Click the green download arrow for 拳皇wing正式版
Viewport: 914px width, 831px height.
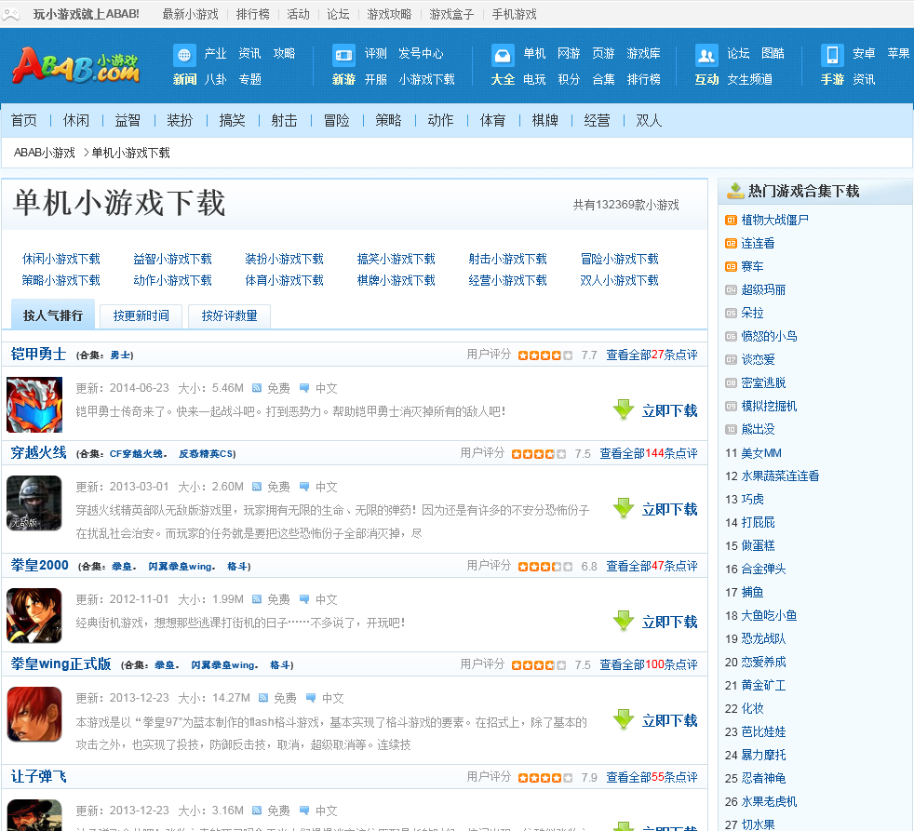point(624,719)
